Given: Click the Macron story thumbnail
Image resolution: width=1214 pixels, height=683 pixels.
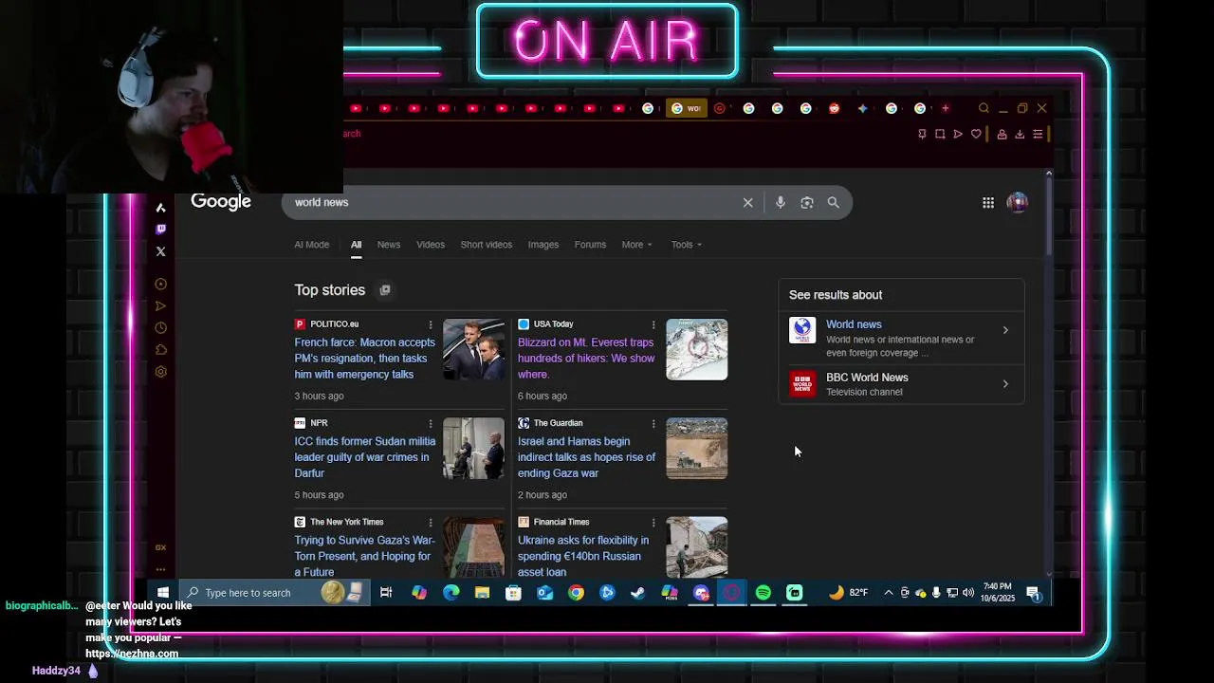Looking at the screenshot, I should click(x=473, y=349).
